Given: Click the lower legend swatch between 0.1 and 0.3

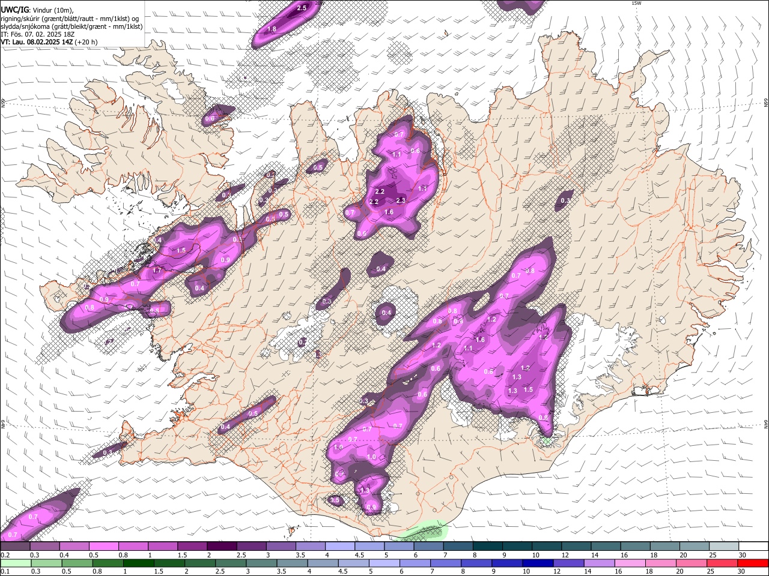Looking at the screenshot, I should (x=15, y=563).
